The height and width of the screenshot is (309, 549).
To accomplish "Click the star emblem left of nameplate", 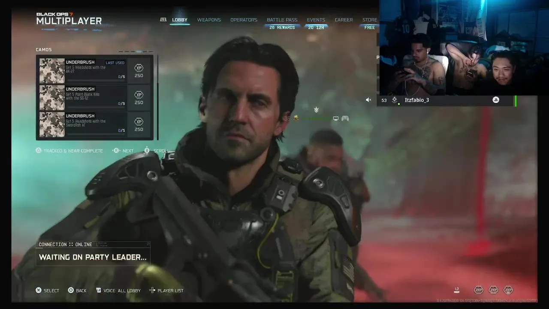I will [x=295, y=118].
